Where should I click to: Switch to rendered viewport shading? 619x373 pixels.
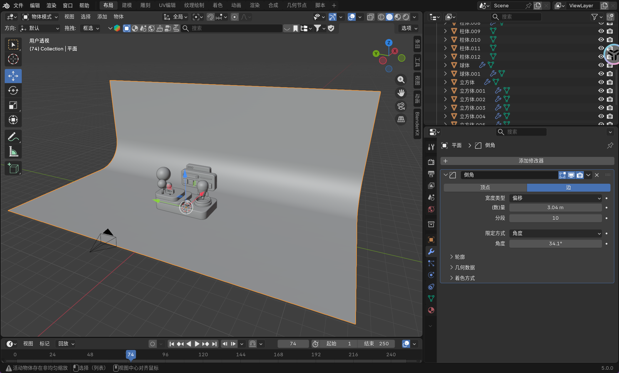[406, 17]
